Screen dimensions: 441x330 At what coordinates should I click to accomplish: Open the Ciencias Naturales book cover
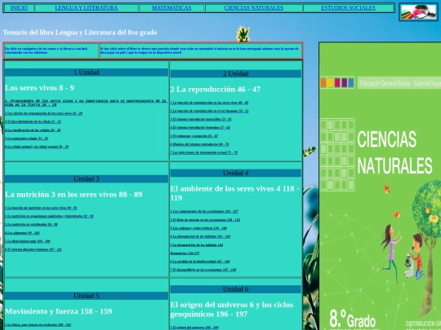pos(380,186)
